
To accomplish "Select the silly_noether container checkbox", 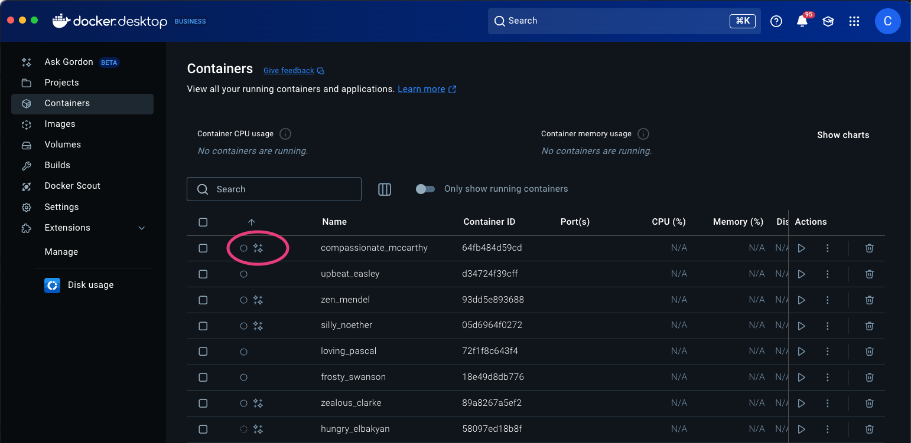I will click(x=203, y=326).
